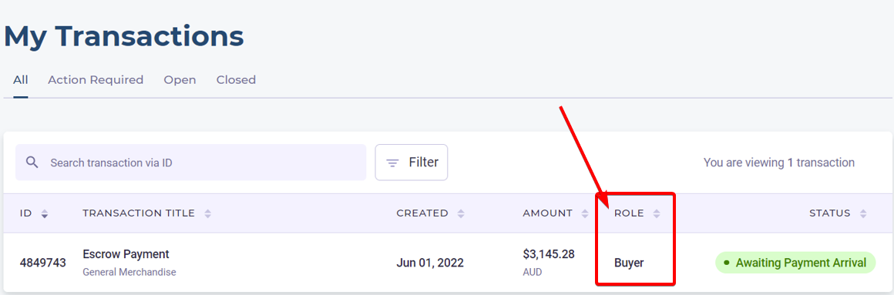View the Closed transactions tab
This screenshot has height=295, width=894.
[x=236, y=80]
